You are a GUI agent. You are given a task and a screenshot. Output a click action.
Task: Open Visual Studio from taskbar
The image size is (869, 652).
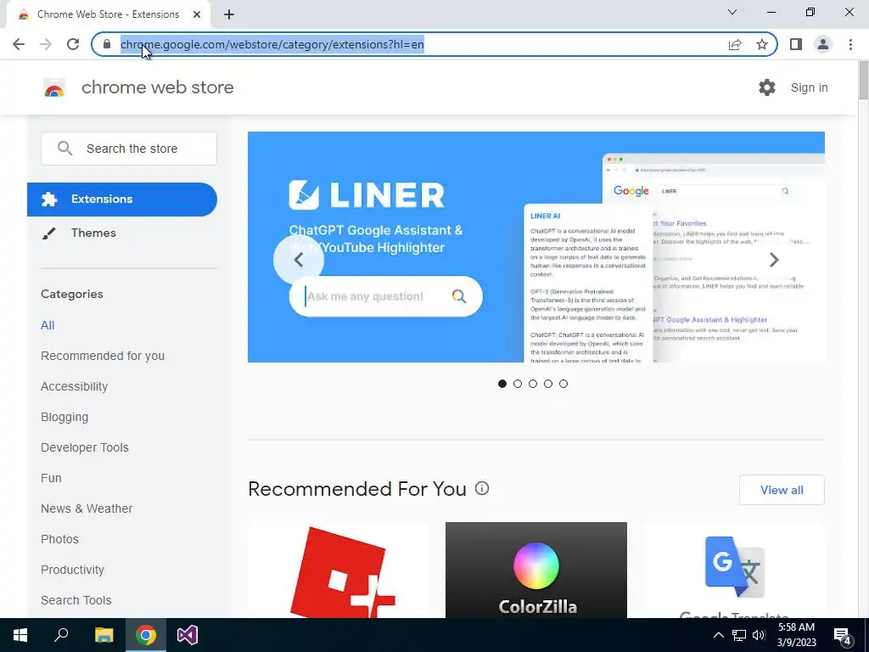[188, 635]
